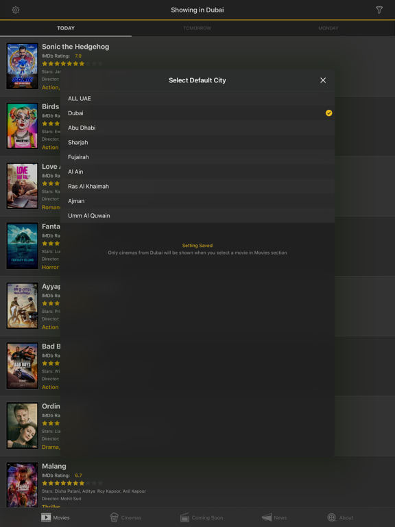This screenshot has height=527, width=395.
Task: Open the Movies tab in bottom bar
Action: 56,517
